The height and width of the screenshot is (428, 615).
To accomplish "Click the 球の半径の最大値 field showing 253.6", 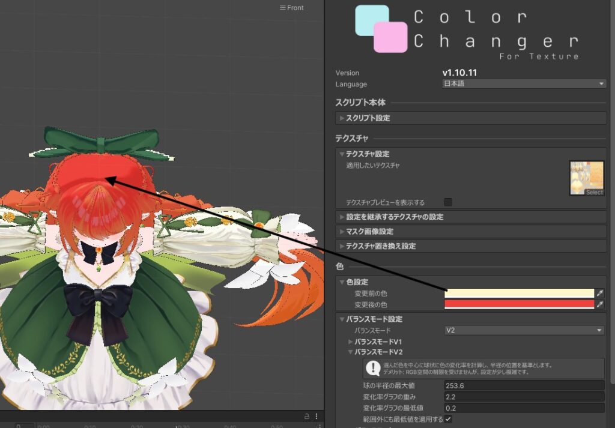I will tap(524, 385).
